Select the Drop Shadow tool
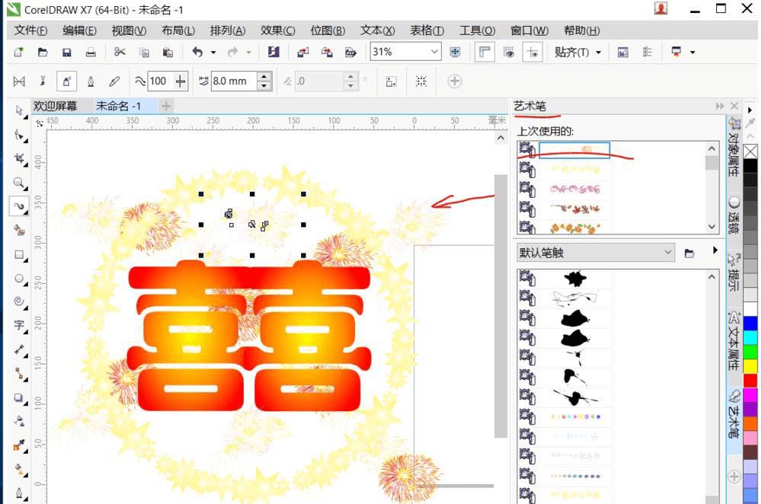762x504 pixels. pos(19,397)
